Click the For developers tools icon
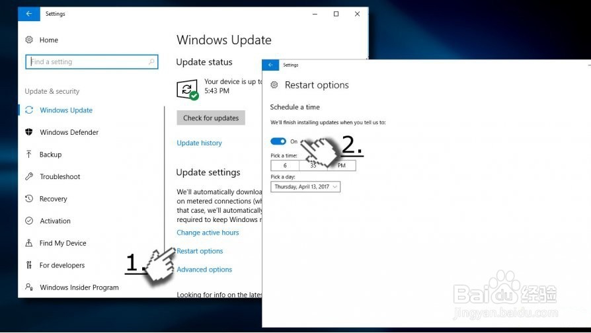Image resolution: width=591 pixels, height=333 pixels. (x=29, y=265)
